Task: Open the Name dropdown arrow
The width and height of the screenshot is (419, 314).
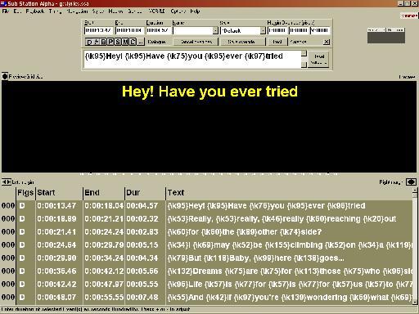Action: click(215, 30)
